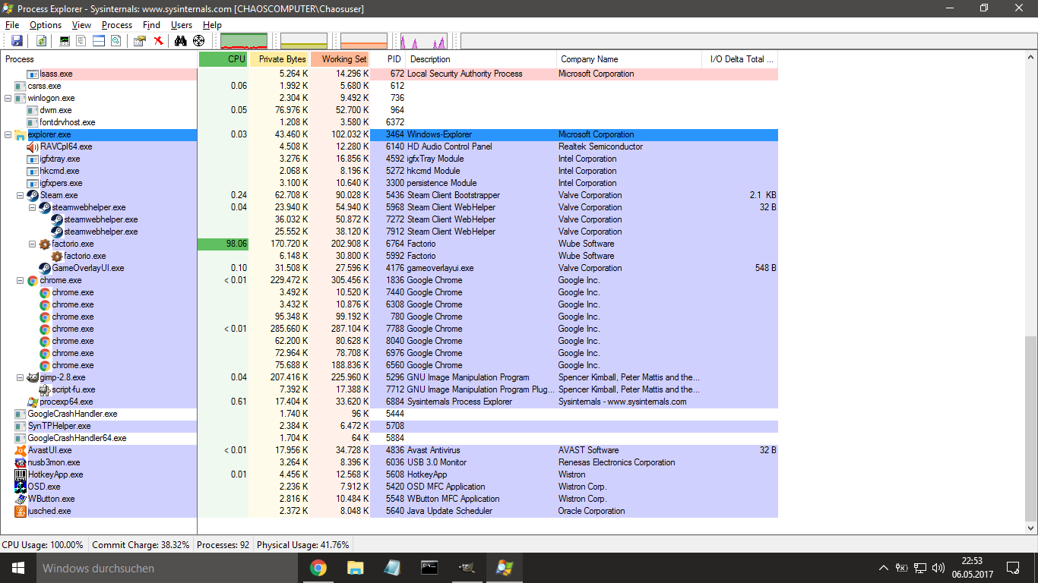Image resolution: width=1038 pixels, height=583 pixels.
Task: Click the vertical scrollbar thumb
Action: pos(1031,427)
